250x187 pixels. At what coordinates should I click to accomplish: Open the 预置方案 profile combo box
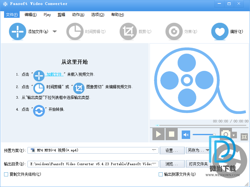(93, 150)
